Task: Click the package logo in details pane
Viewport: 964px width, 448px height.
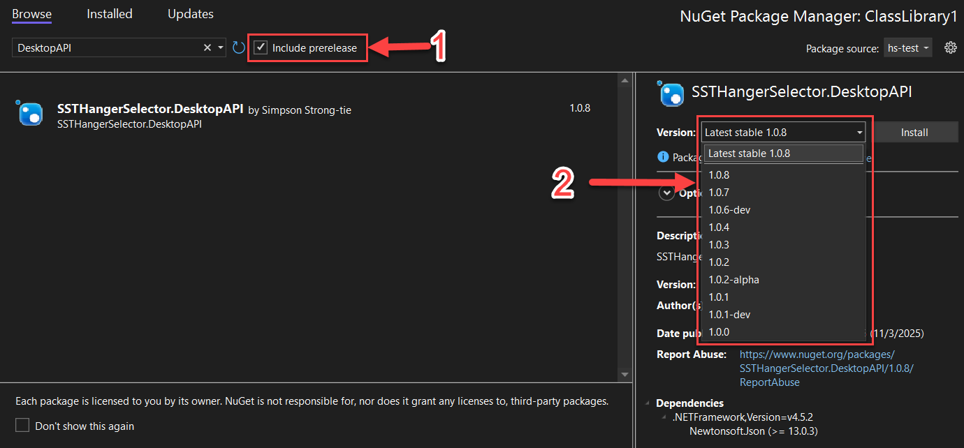Action: point(670,93)
